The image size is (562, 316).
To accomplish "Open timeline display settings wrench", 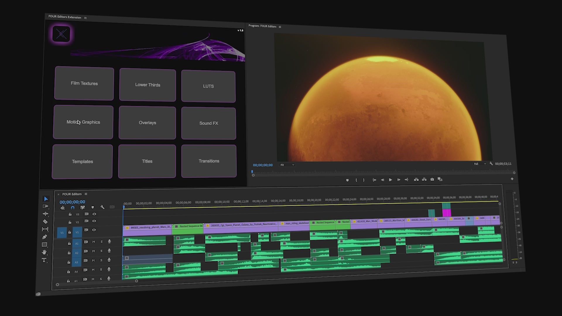I will [102, 207].
